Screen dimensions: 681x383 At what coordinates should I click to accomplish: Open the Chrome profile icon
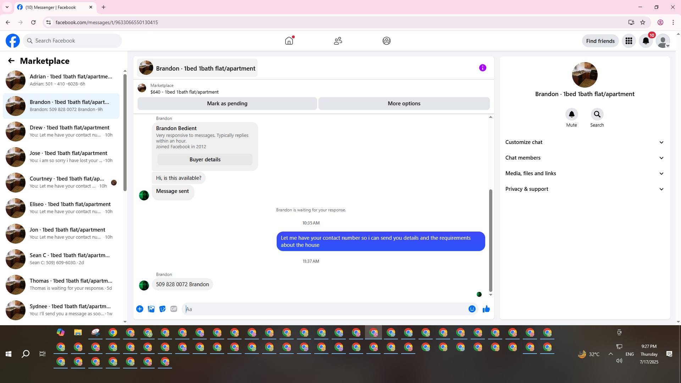click(x=660, y=22)
